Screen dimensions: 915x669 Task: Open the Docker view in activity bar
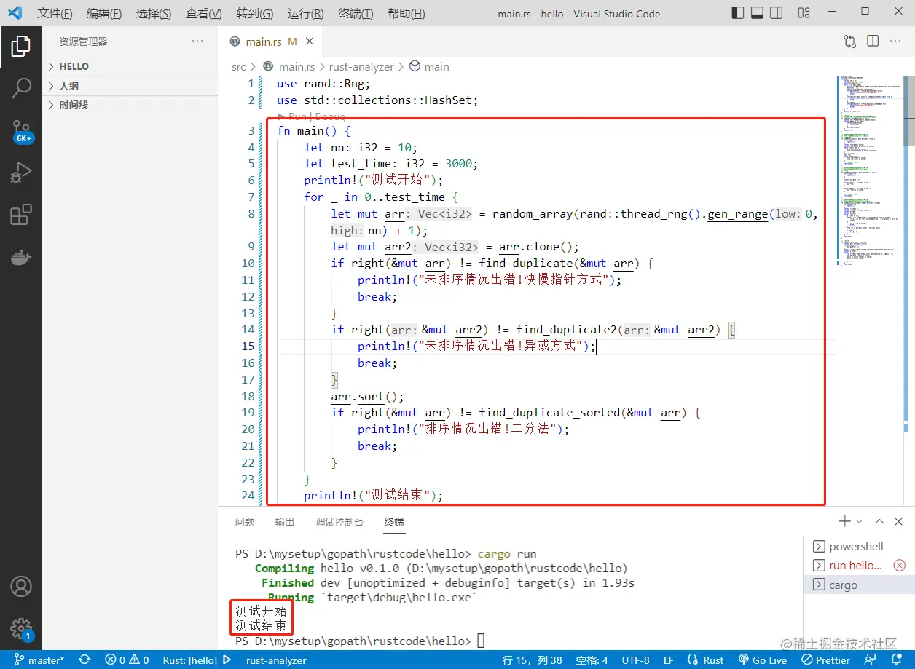[x=20, y=257]
